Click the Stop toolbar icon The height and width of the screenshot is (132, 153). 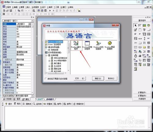pos(54,10)
